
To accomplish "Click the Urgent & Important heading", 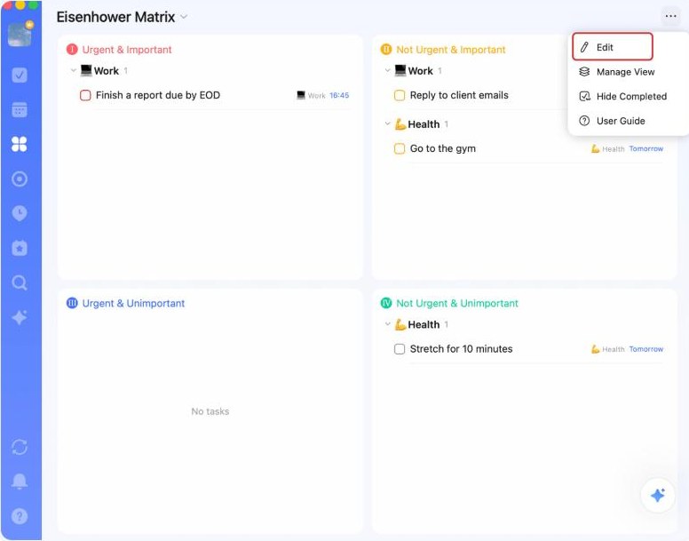I will pyautogui.click(x=127, y=50).
